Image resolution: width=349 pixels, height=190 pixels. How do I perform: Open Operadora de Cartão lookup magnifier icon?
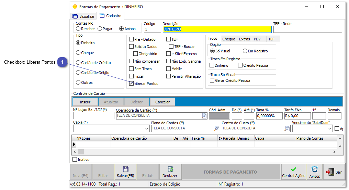point(204,116)
